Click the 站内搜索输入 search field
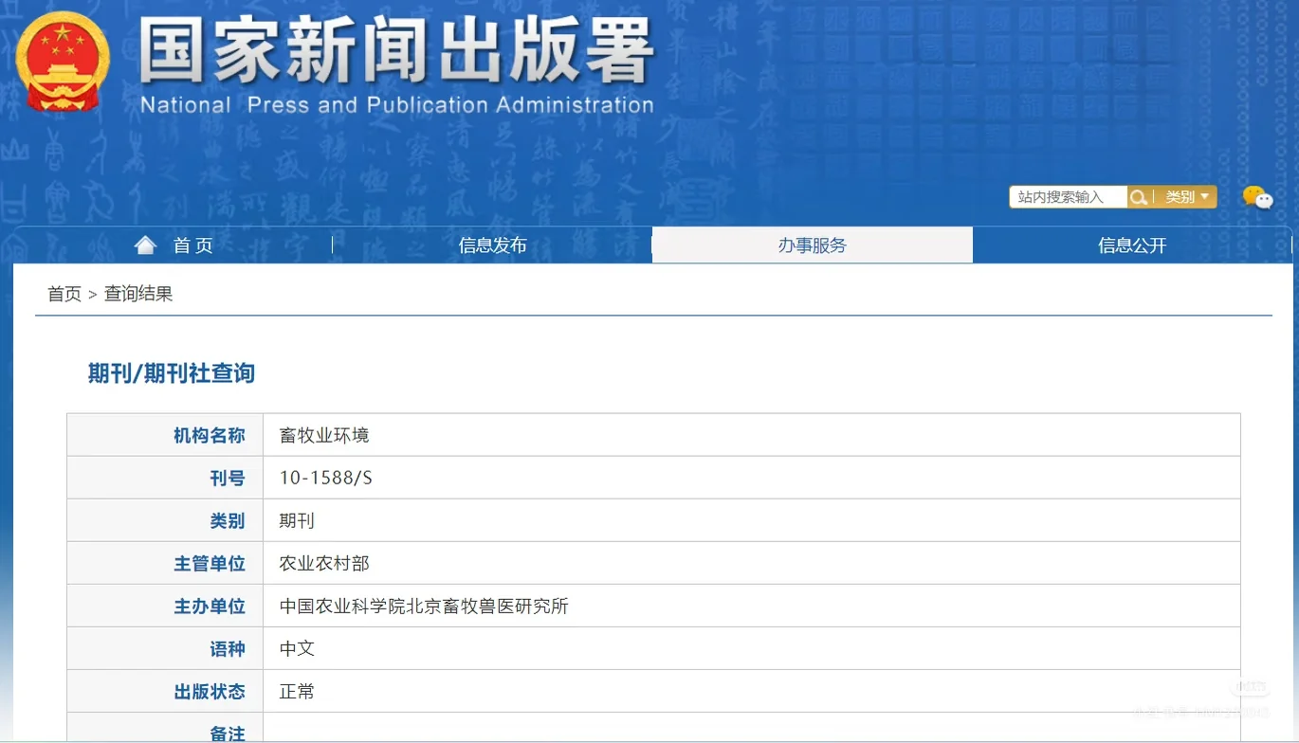1299x743 pixels. 1067,197
